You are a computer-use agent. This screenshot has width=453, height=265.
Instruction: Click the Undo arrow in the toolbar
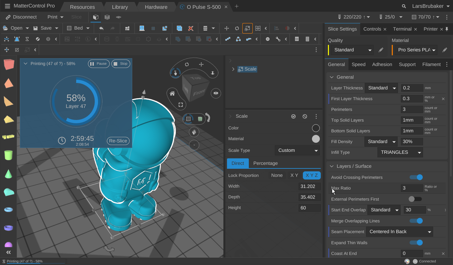pyautogui.click(x=101, y=28)
